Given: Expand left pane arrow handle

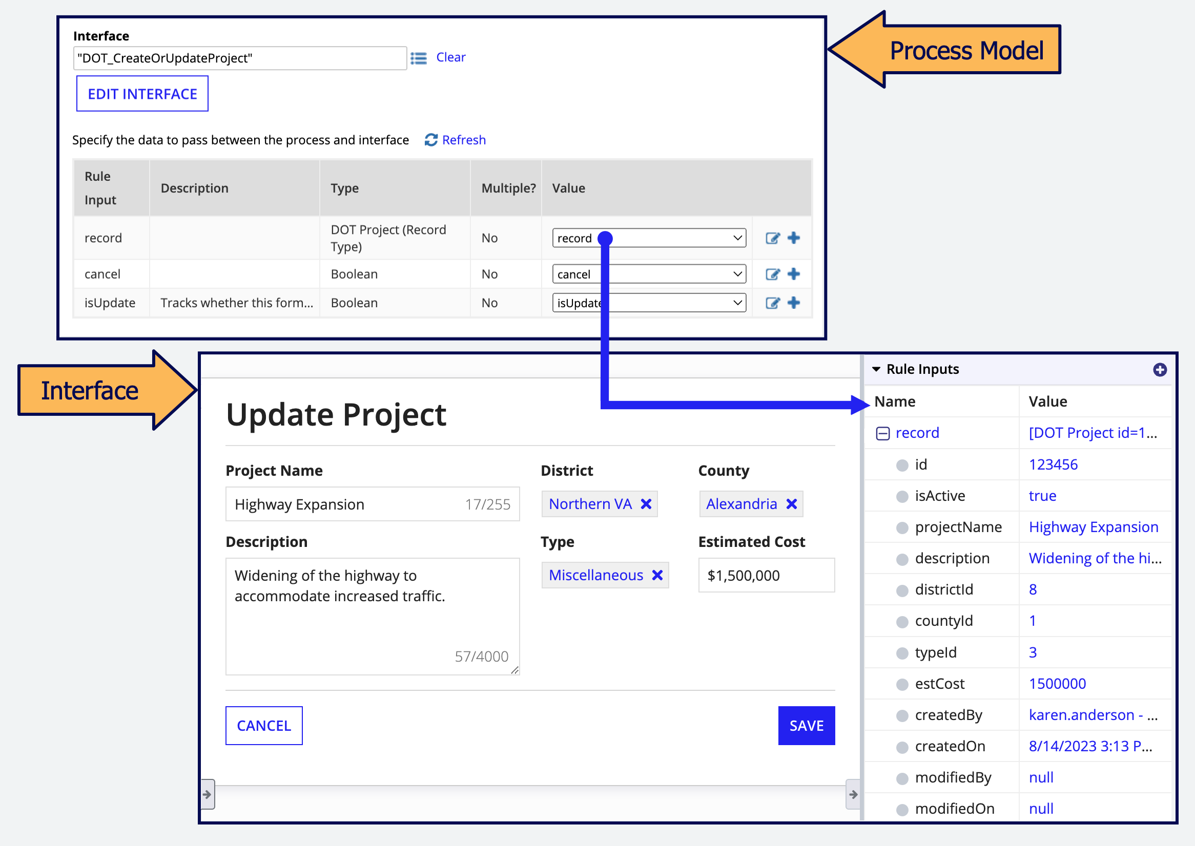Looking at the screenshot, I should pyautogui.click(x=208, y=794).
